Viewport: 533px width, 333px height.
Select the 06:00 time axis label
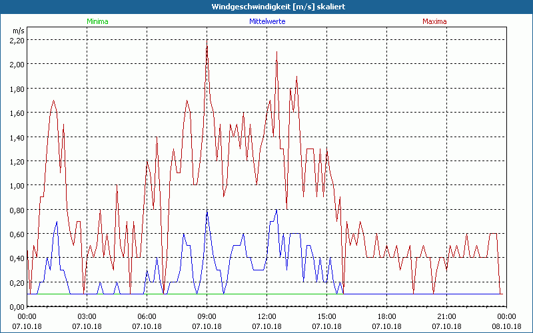pyautogui.click(x=147, y=316)
